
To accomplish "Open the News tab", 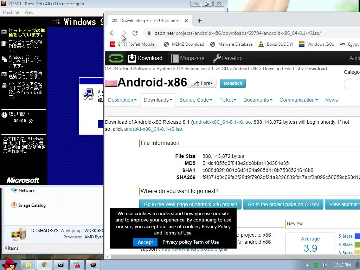I will click(331, 100).
